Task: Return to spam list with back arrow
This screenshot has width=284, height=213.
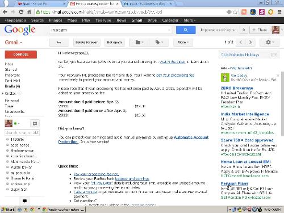Action: [59, 42]
